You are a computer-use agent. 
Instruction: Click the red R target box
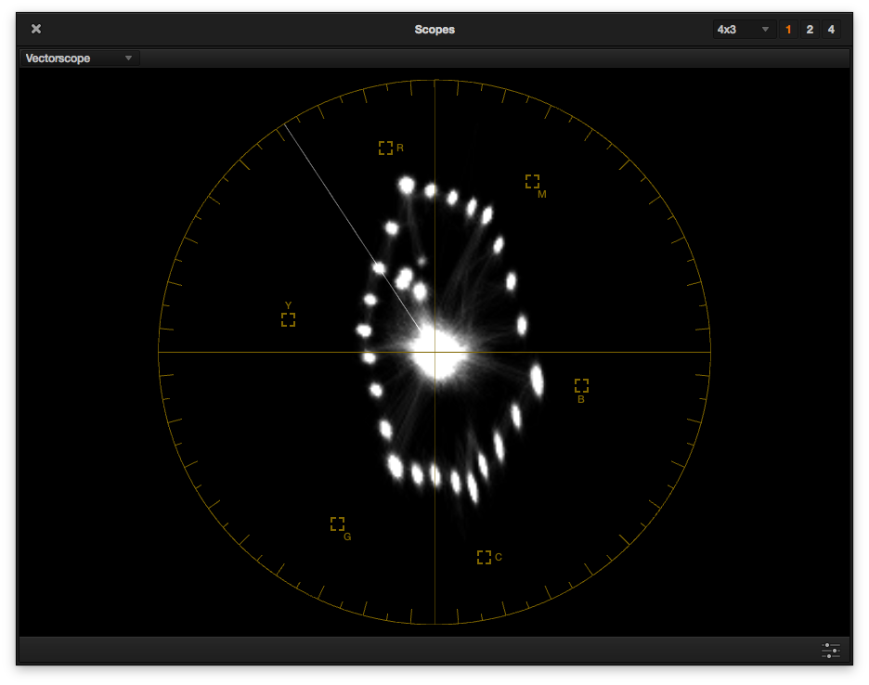385,148
